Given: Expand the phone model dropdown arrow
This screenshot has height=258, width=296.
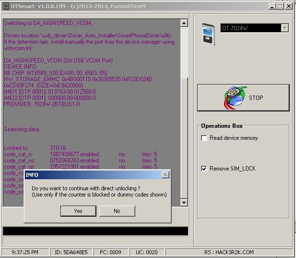Looking at the screenshot, I should tap(285, 28).
